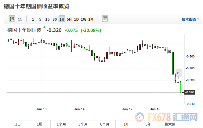Switch to line chart view
Screen dimensions: 203x128
(x=20, y=19)
